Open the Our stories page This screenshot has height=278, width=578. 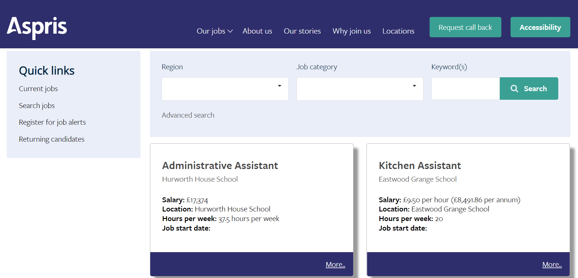(302, 31)
